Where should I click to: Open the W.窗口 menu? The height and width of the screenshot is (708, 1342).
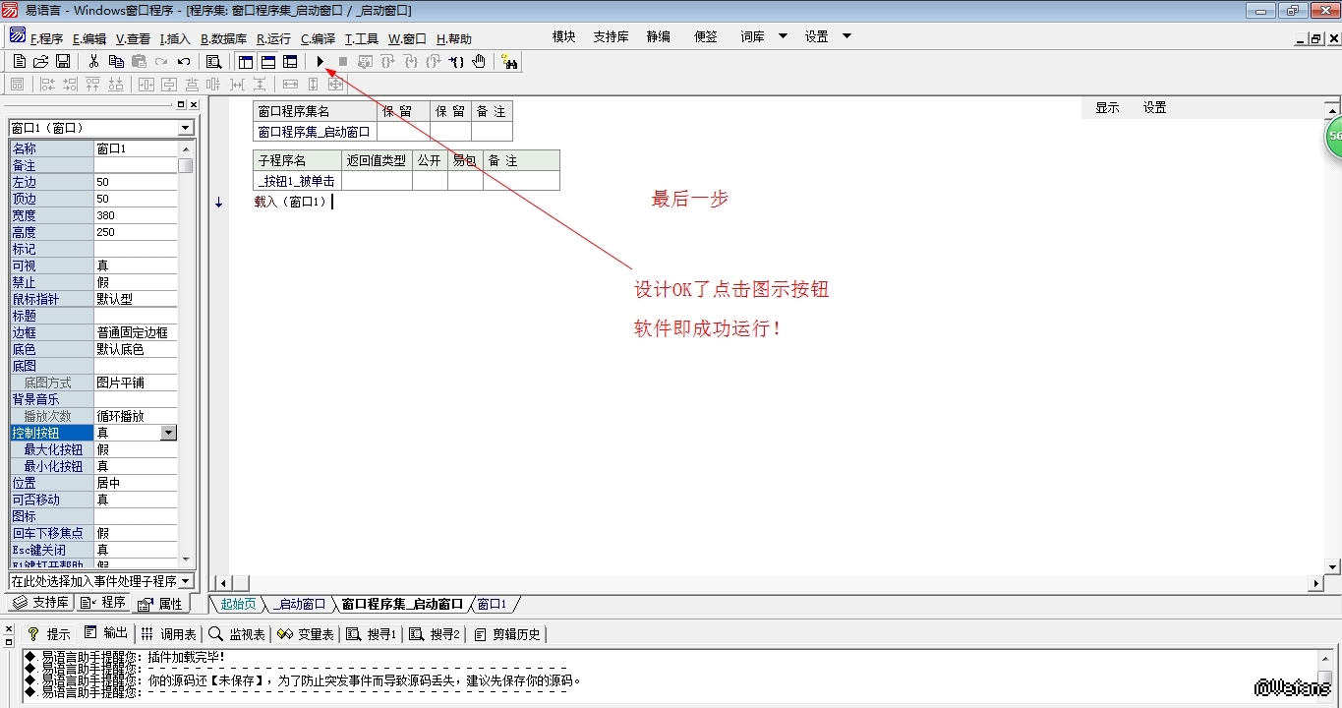click(x=407, y=38)
